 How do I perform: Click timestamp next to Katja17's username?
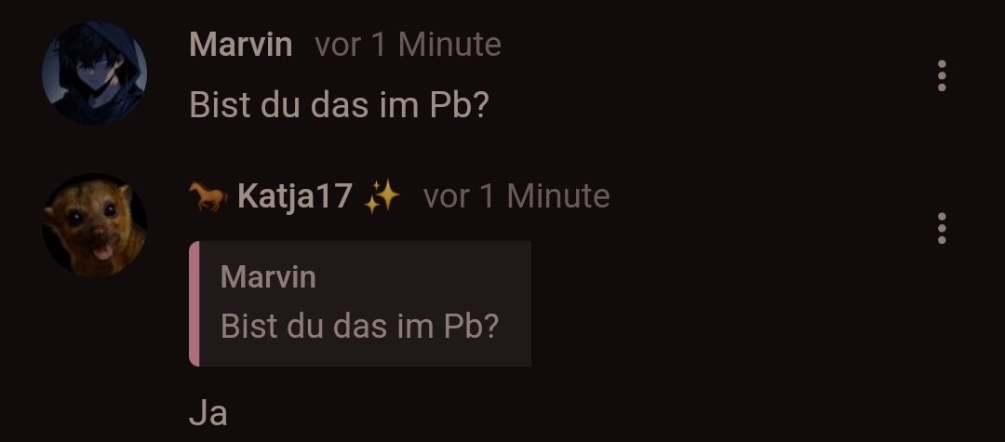[x=516, y=196]
